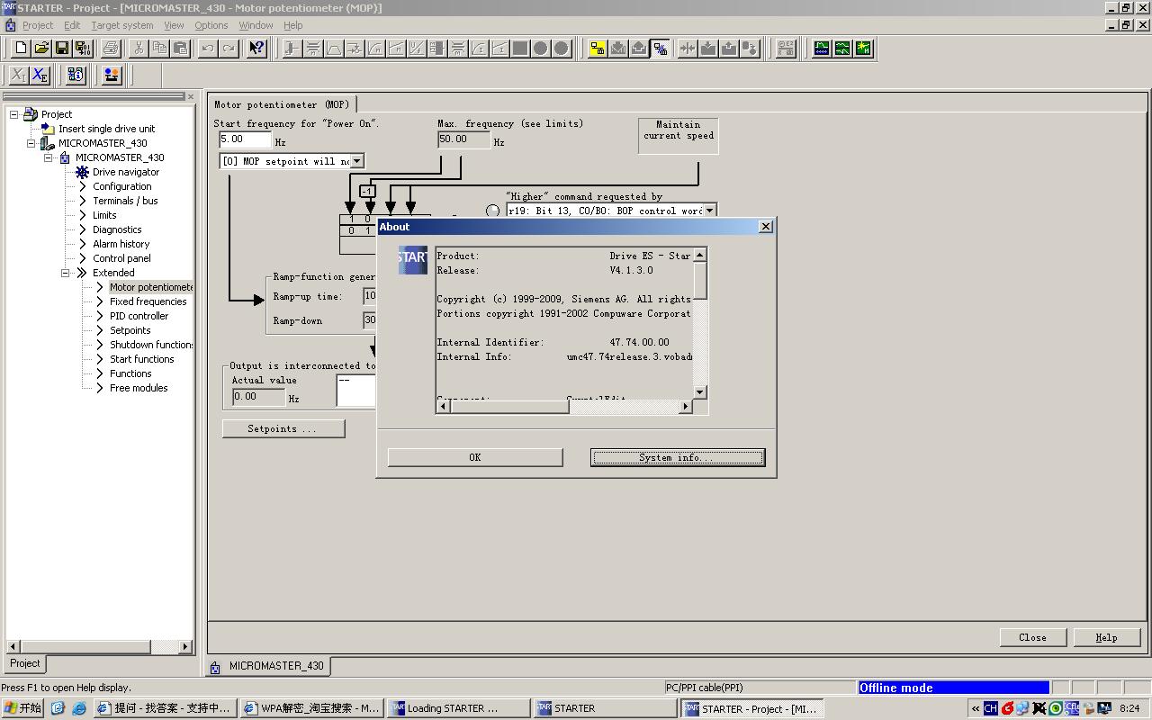1152x720 pixels.
Task: Cut with the scissors toolbar icon
Action: click(139, 49)
